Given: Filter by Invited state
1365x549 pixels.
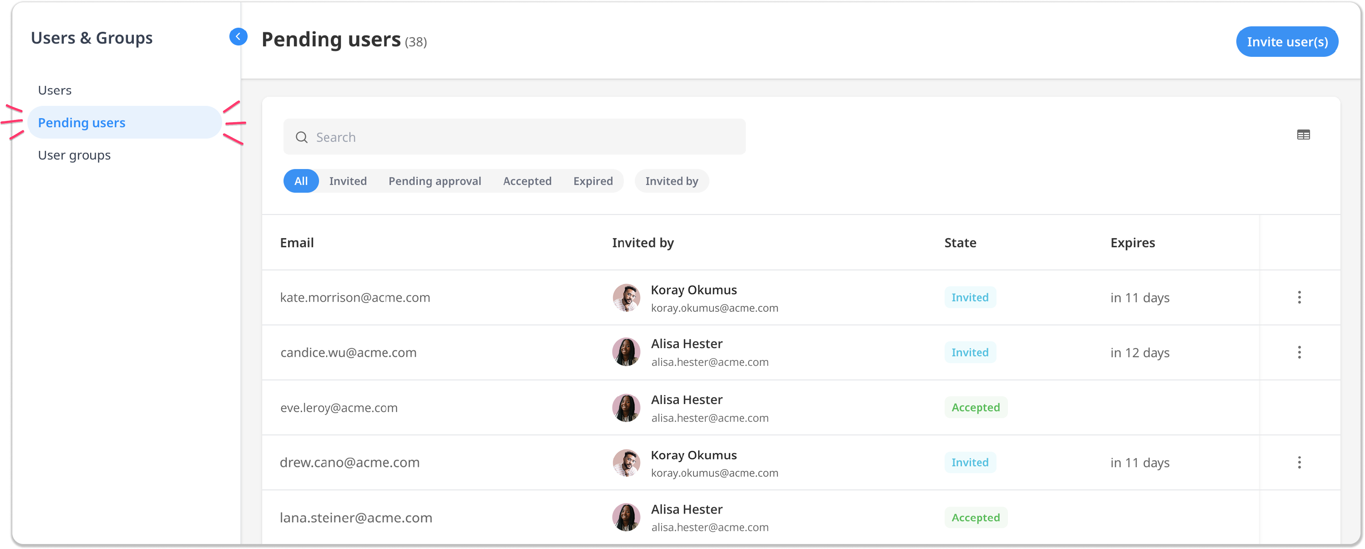Looking at the screenshot, I should pyautogui.click(x=348, y=182).
